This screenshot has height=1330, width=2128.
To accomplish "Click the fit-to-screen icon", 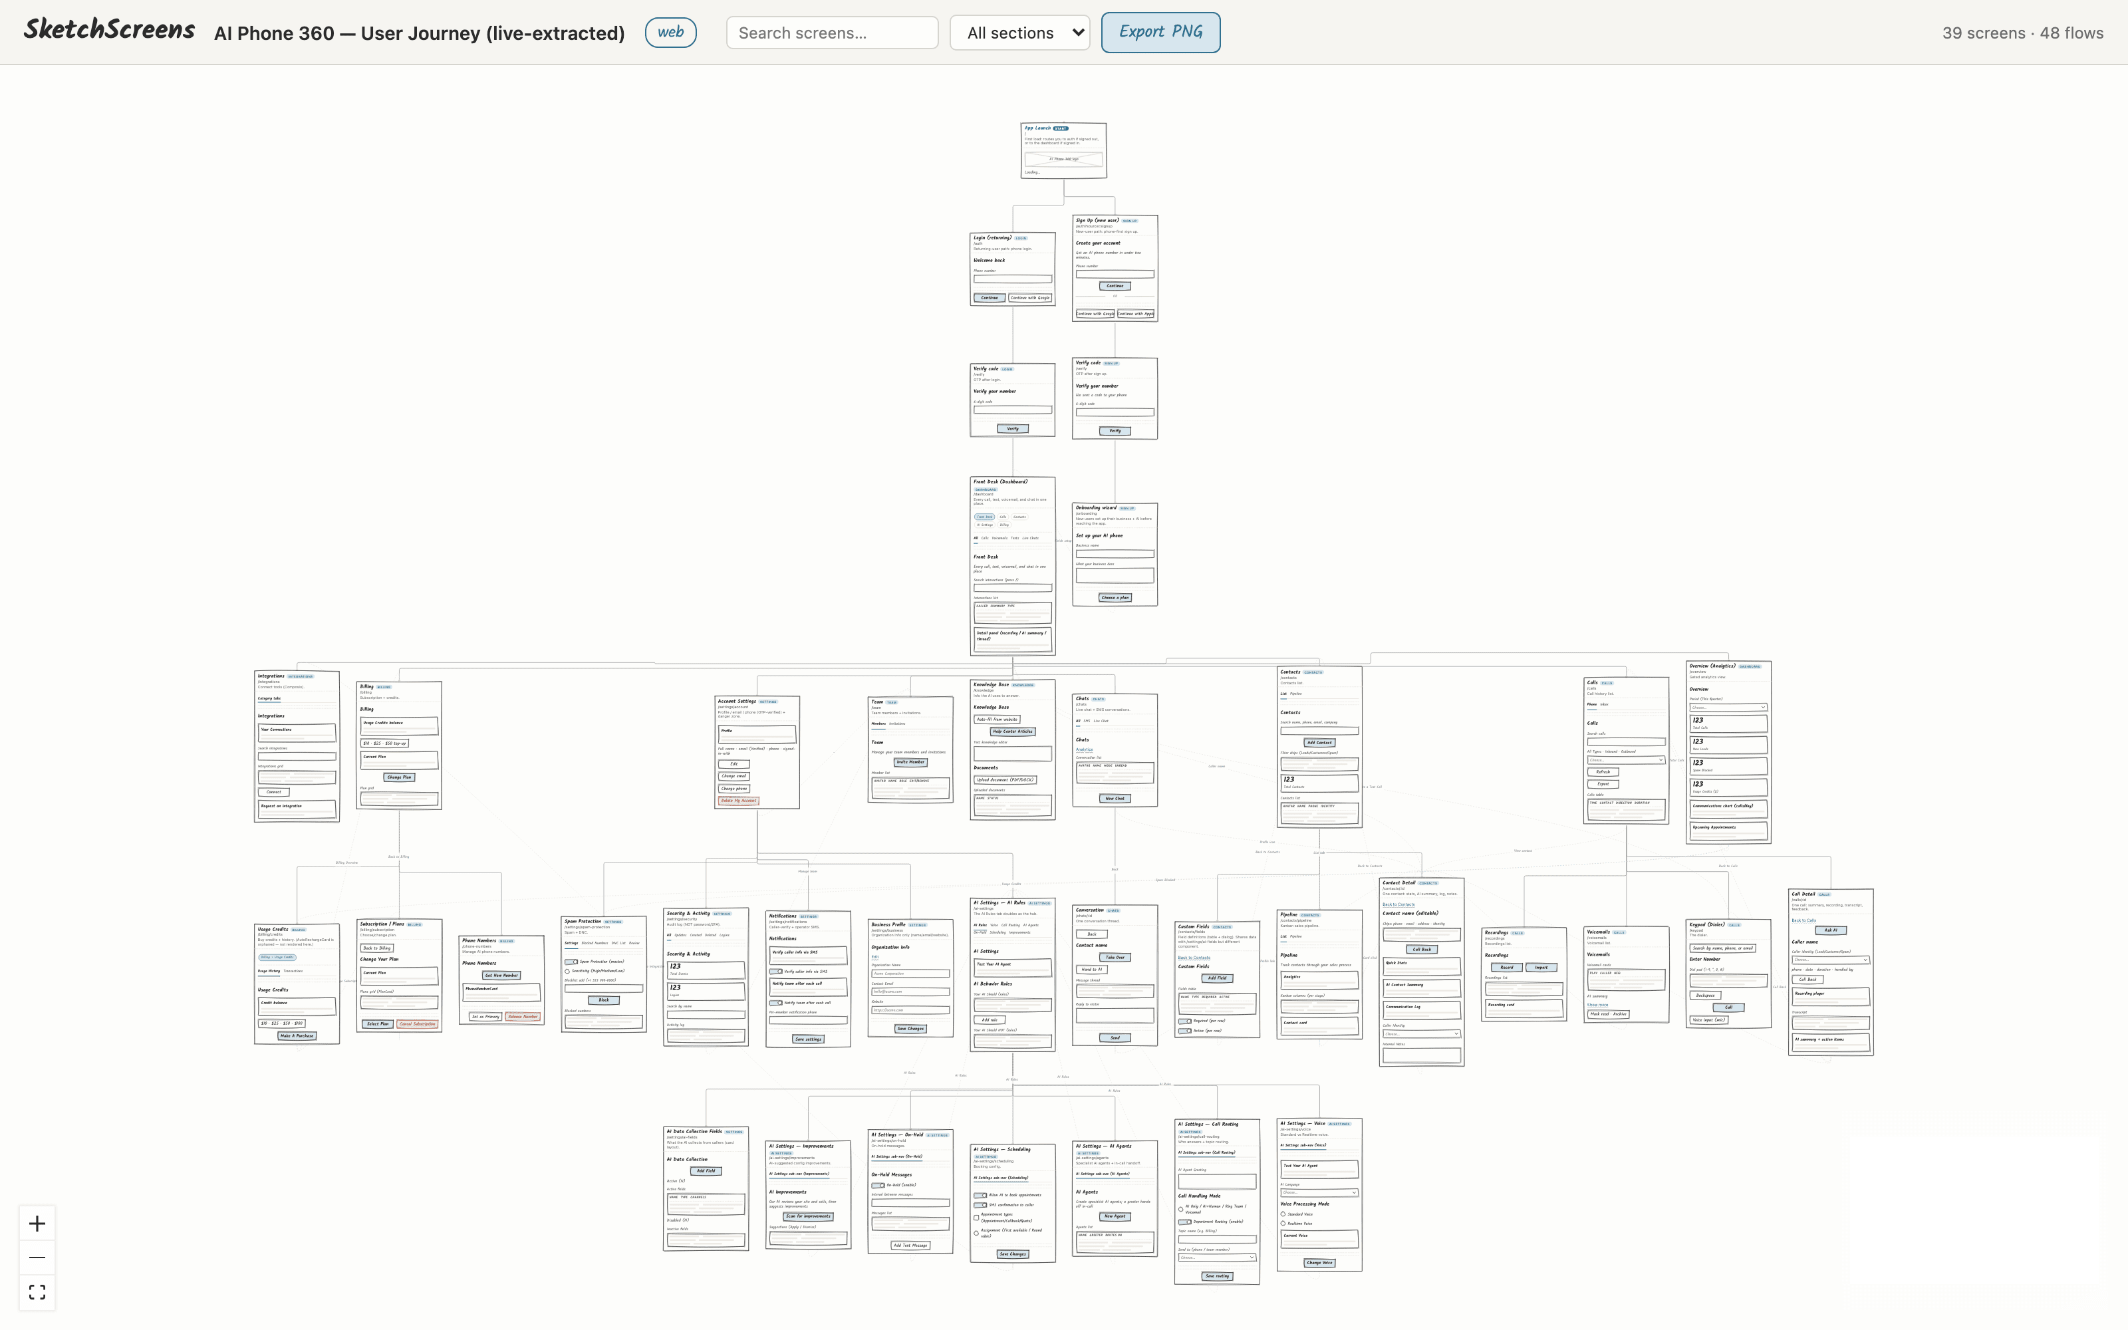I will pyautogui.click(x=37, y=1291).
